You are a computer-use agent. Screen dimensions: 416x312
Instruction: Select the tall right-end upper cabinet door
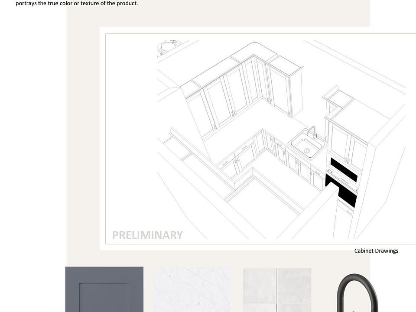(280, 91)
